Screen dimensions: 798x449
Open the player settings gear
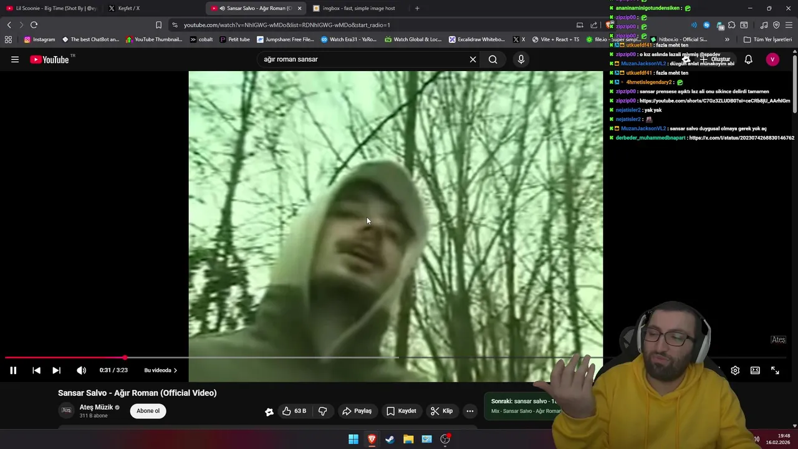pyautogui.click(x=735, y=370)
